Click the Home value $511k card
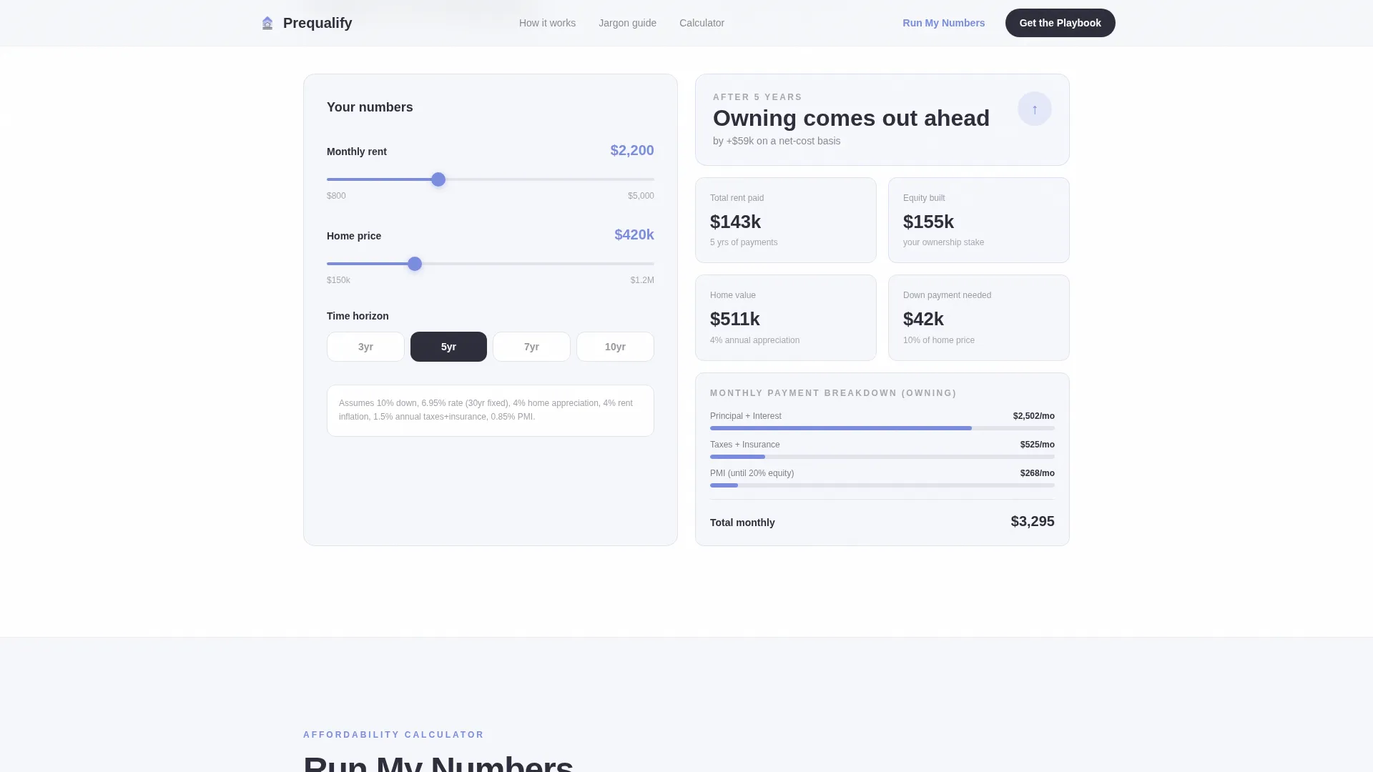Screen dimensions: 1373x772 click(786, 317)
